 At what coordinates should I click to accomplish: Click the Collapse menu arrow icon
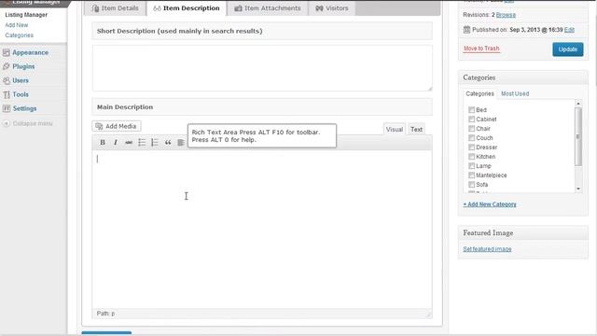pyautogui.click(x=7, y=123)
